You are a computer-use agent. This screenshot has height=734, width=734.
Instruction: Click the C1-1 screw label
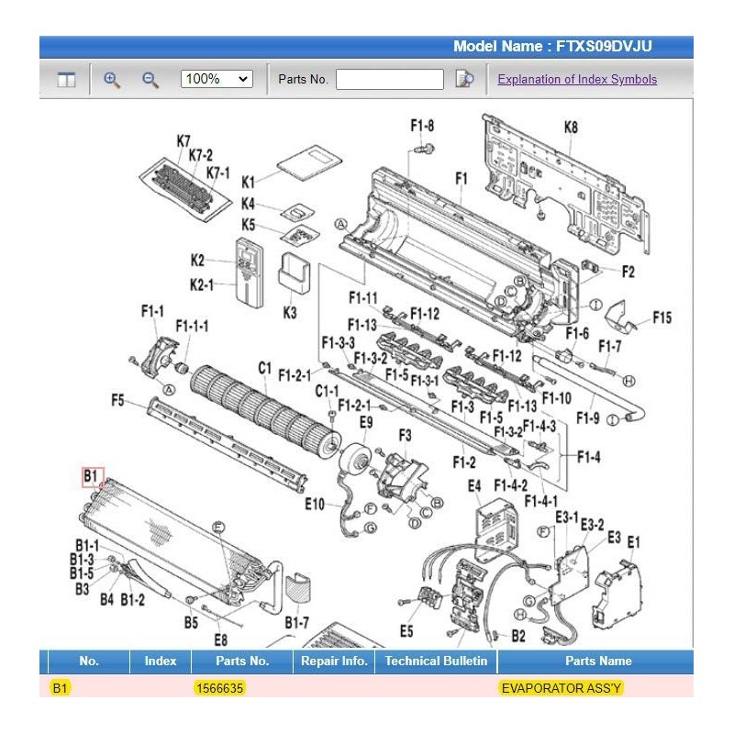[x=327, y=391]
